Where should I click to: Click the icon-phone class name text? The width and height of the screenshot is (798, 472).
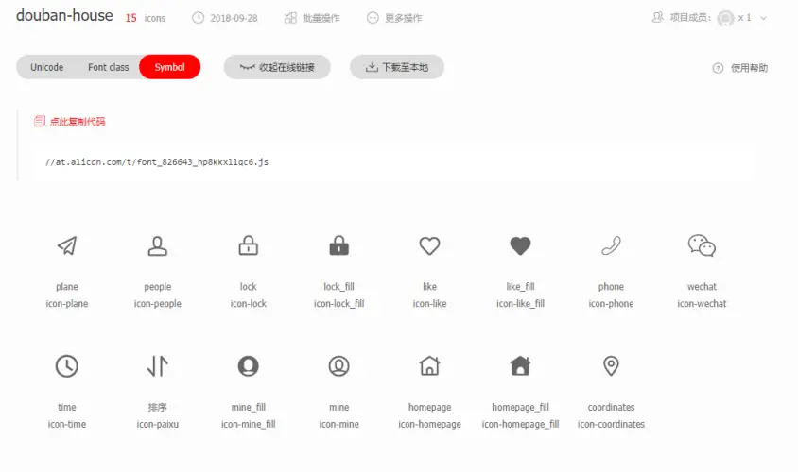pos(611,303)
